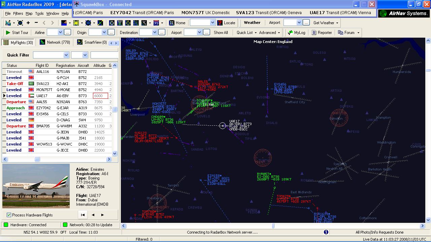The height and width of the screenshot is (242, 431).
Task: Click the Locate icon
Action: click(227, 23)
